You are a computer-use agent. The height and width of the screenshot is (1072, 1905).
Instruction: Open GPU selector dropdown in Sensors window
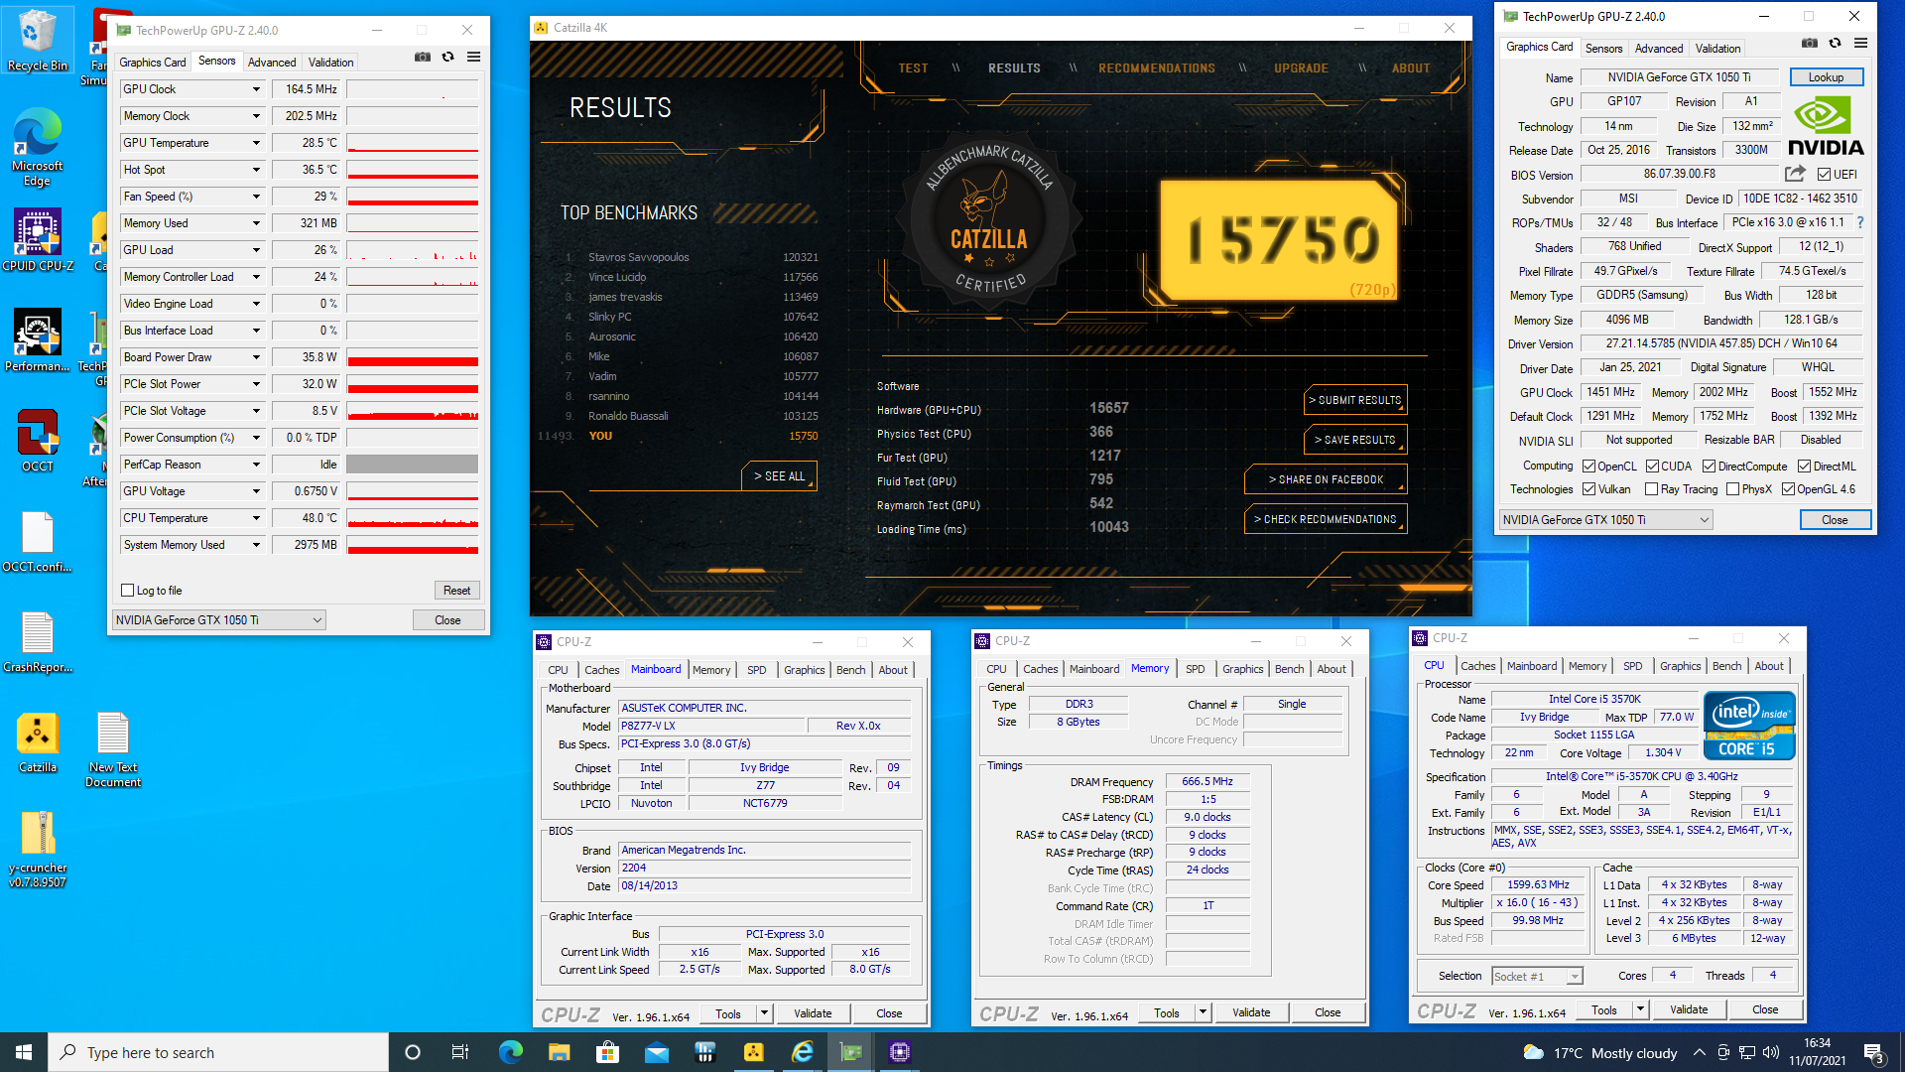218,620
